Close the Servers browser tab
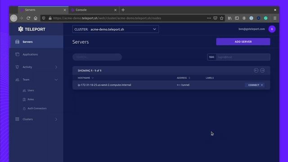Screen dimensions: 288x162 click(x=65, y=10)
